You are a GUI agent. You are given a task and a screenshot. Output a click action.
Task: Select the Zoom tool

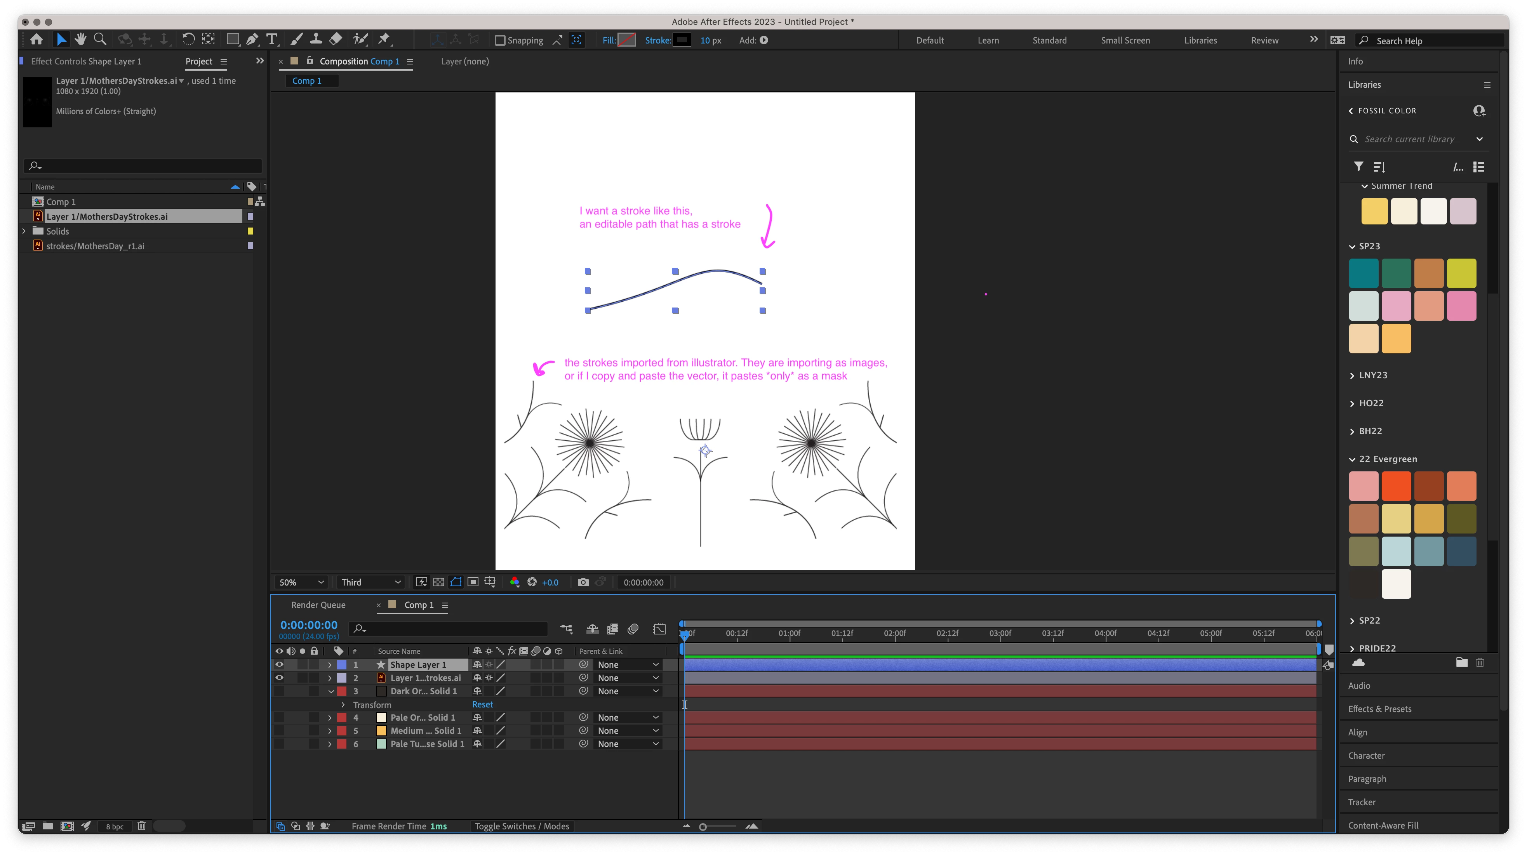(100, 40)
